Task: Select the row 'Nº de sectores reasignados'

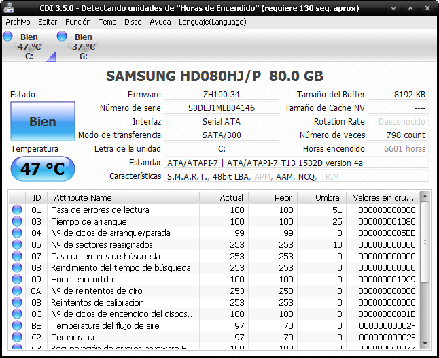Action: point(214,245)
